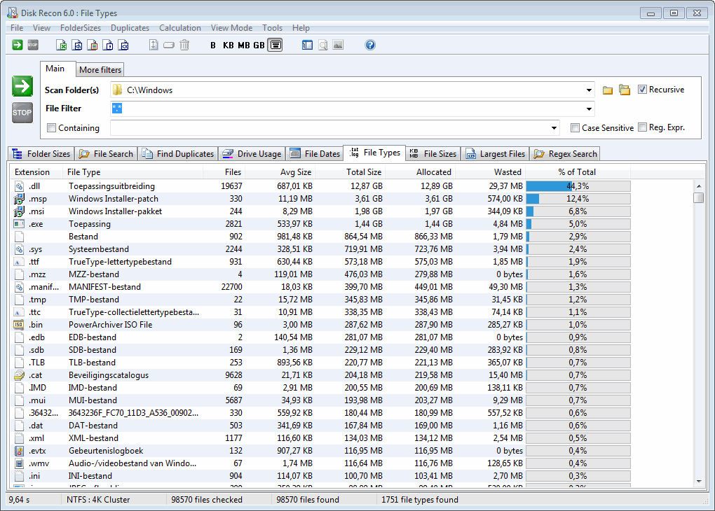Show sizes in KB
This screenshot has height=511, width=715.
[x=229, y=45]
